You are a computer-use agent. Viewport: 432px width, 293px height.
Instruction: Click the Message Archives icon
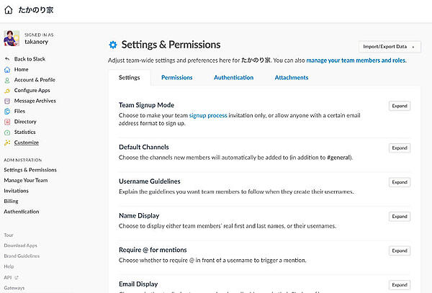coord(7,101)
